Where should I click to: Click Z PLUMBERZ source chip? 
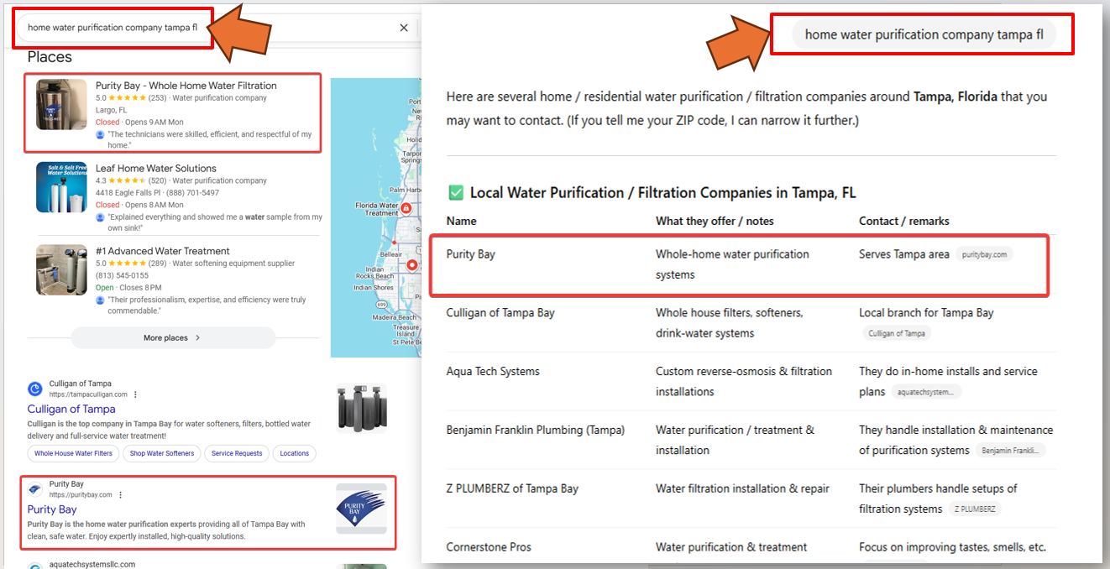click(975, 509)
